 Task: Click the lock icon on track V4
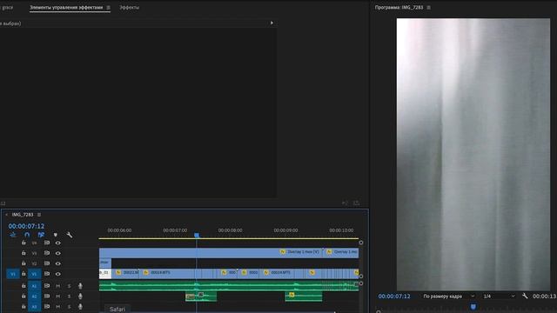tap(23, 243)
